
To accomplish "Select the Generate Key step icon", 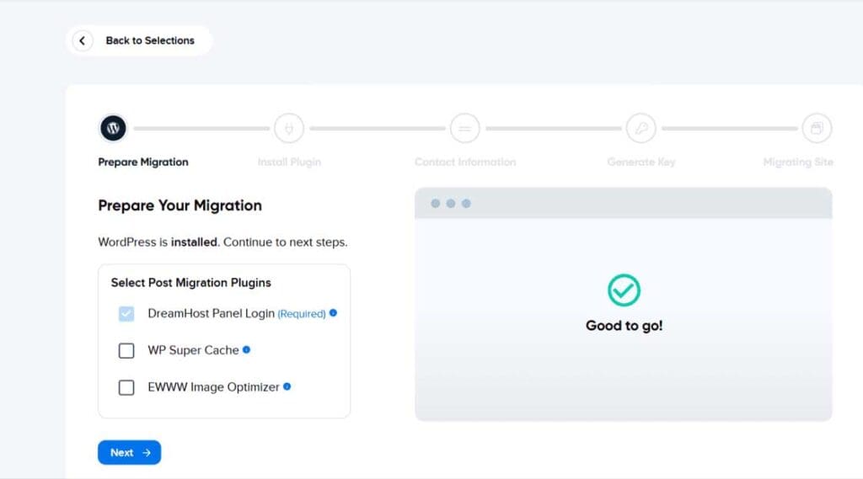I will (641, 128).
